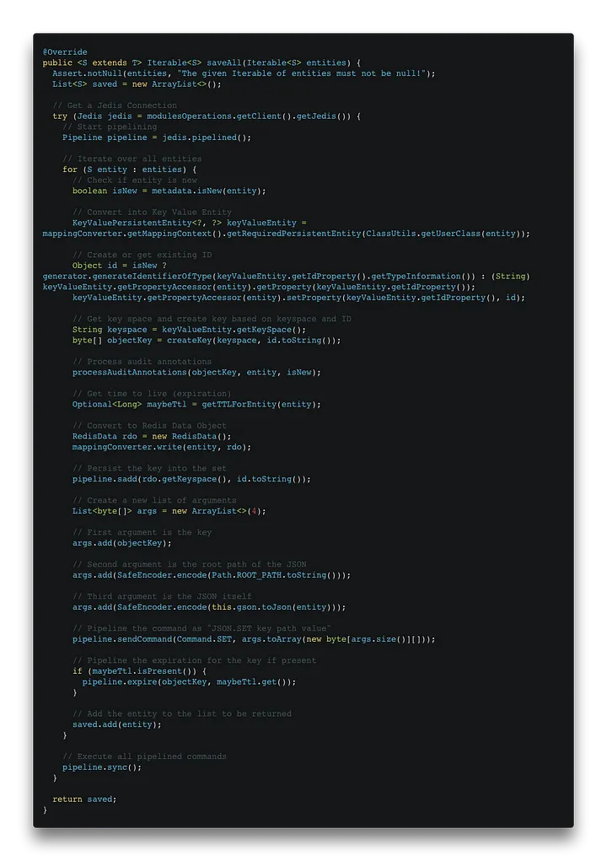
Task: Select the setProperty(keyValueEntity.getIdProperty(), id) line
Action: click(298, 298)
